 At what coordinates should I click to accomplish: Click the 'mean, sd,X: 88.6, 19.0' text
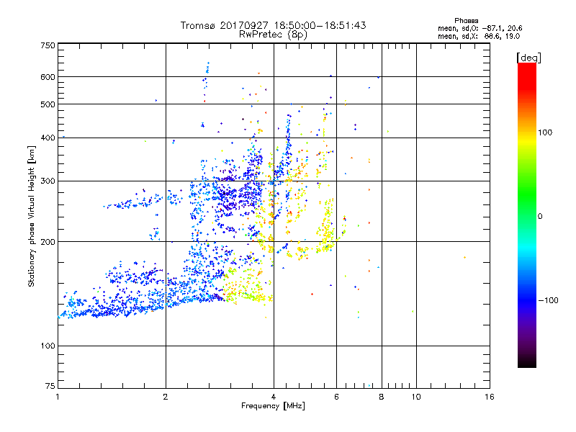point(479,36)
